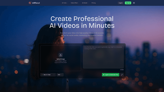
Task: Go to the Pricing page
Action: coord(94,3)
